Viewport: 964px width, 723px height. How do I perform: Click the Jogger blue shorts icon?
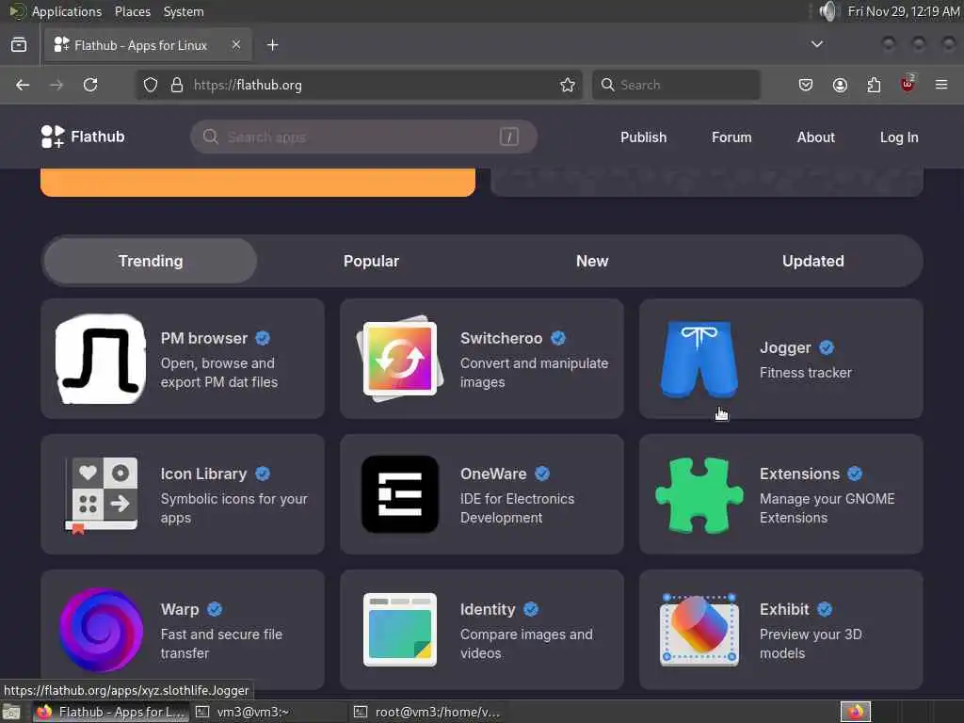click(x=699, y=359)
